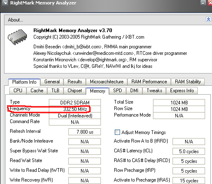Click the RightMark Memory Analyzer v3.70 heading
The image size is (212, 184).
(73, 30)
